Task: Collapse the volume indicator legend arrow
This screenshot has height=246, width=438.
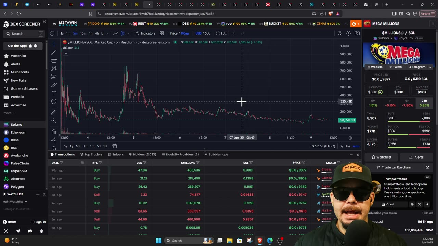Action: (x=66, y=53)
